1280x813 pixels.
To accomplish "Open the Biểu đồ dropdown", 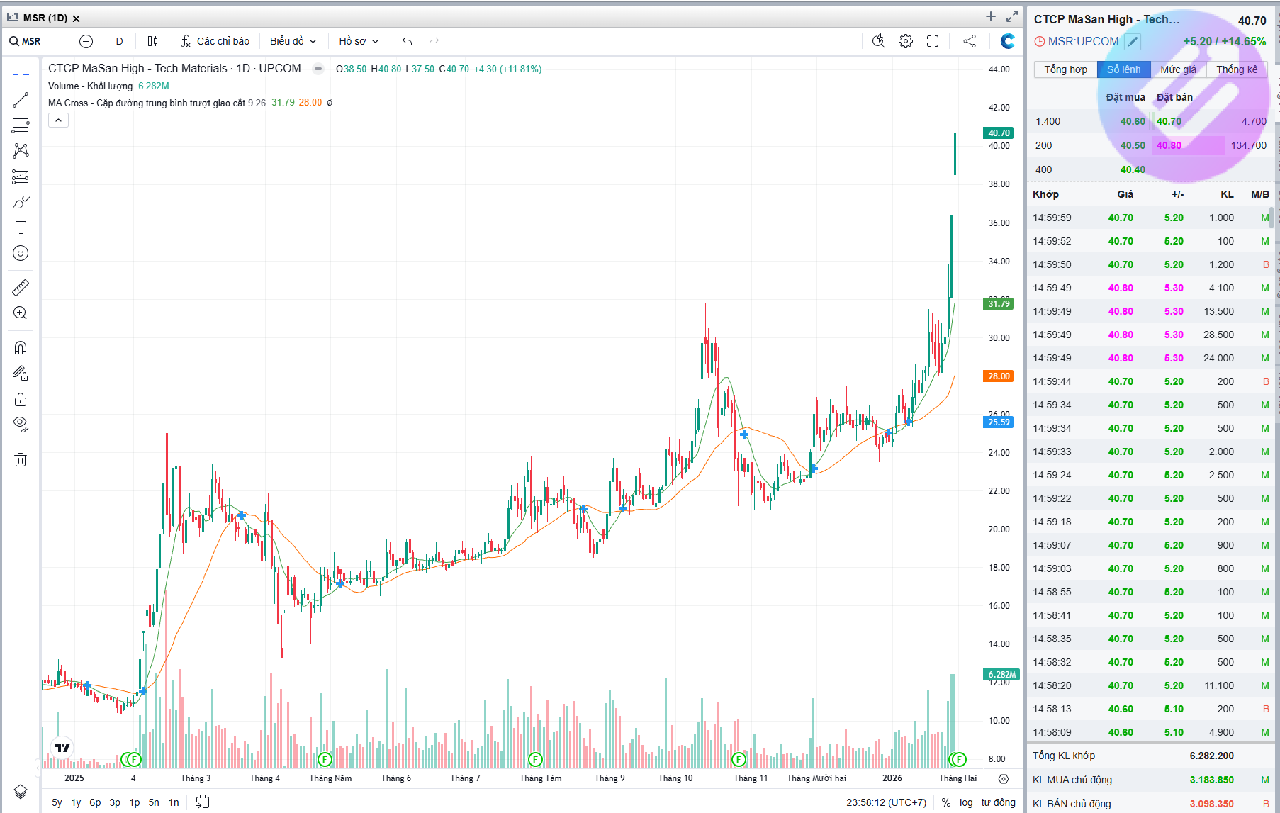I will (293, 41).
